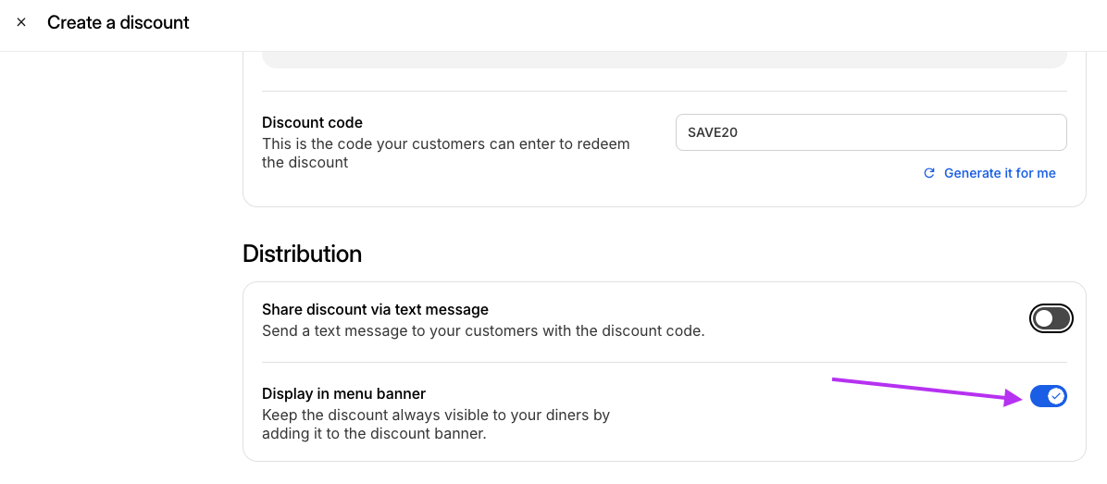1107x484 pixels.
Task: Click the Create a discount page title
Action: tap(118, 22)
